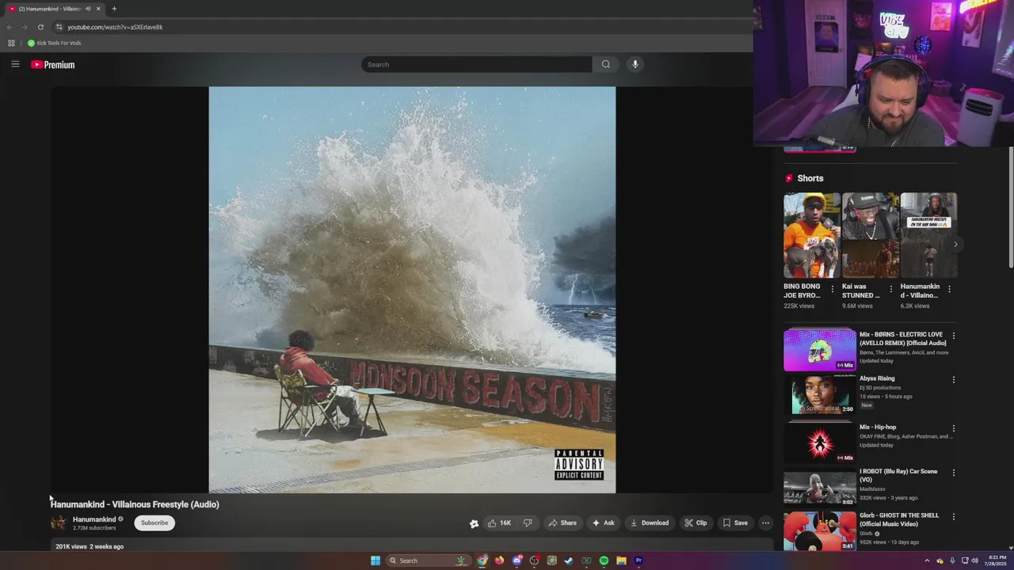
Task: Click the magnifier search button
Action: 606,64
